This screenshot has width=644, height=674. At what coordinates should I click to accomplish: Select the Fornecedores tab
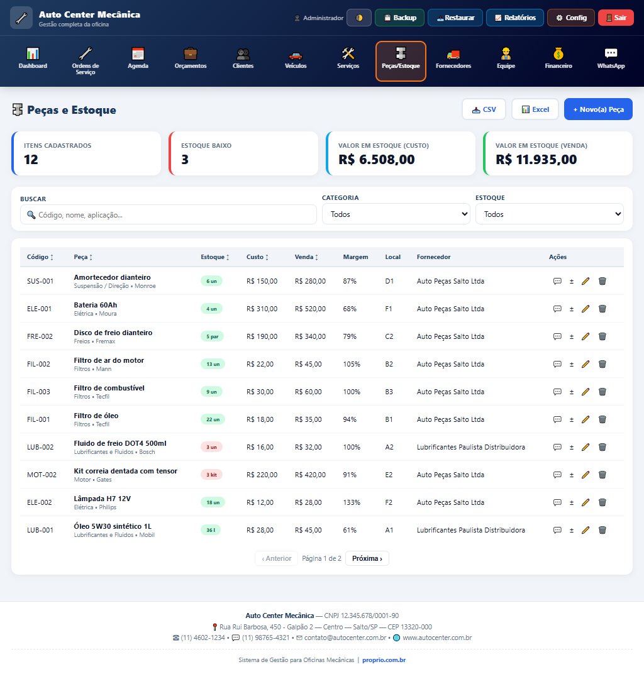click(x=453, y=60)
